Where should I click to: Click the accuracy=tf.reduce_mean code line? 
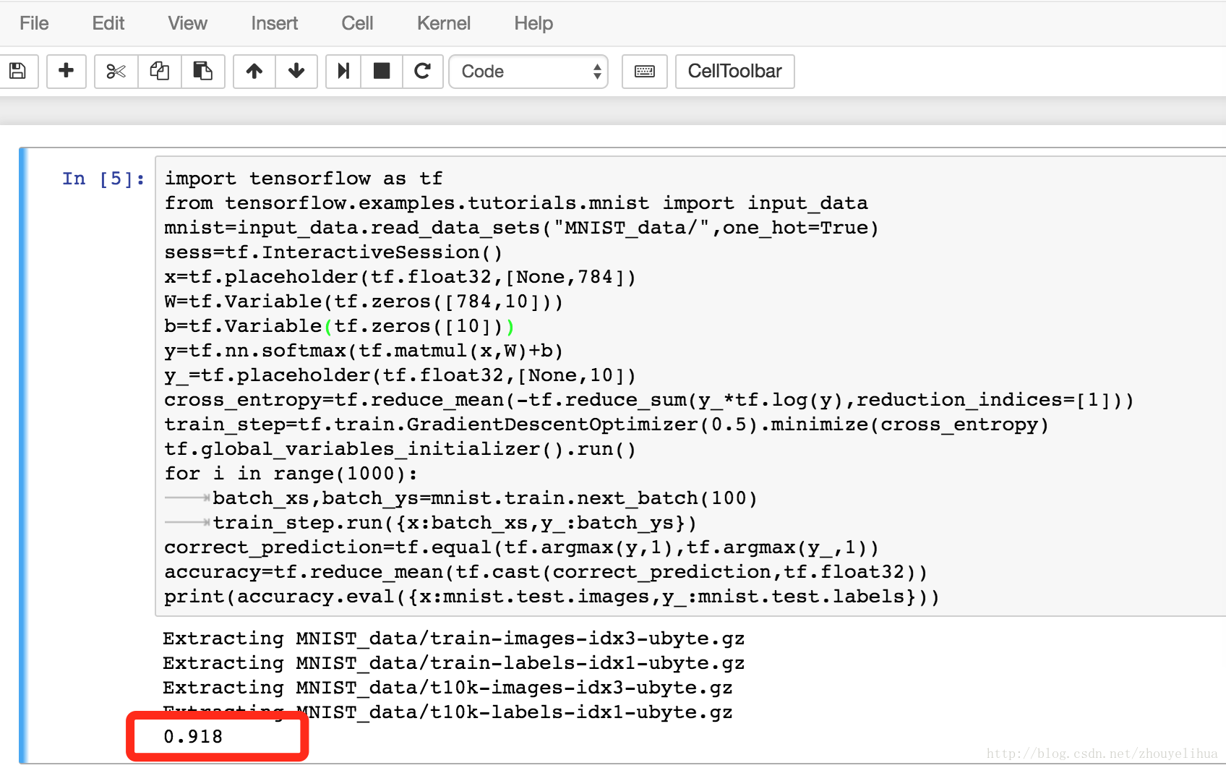pos(546,572)
